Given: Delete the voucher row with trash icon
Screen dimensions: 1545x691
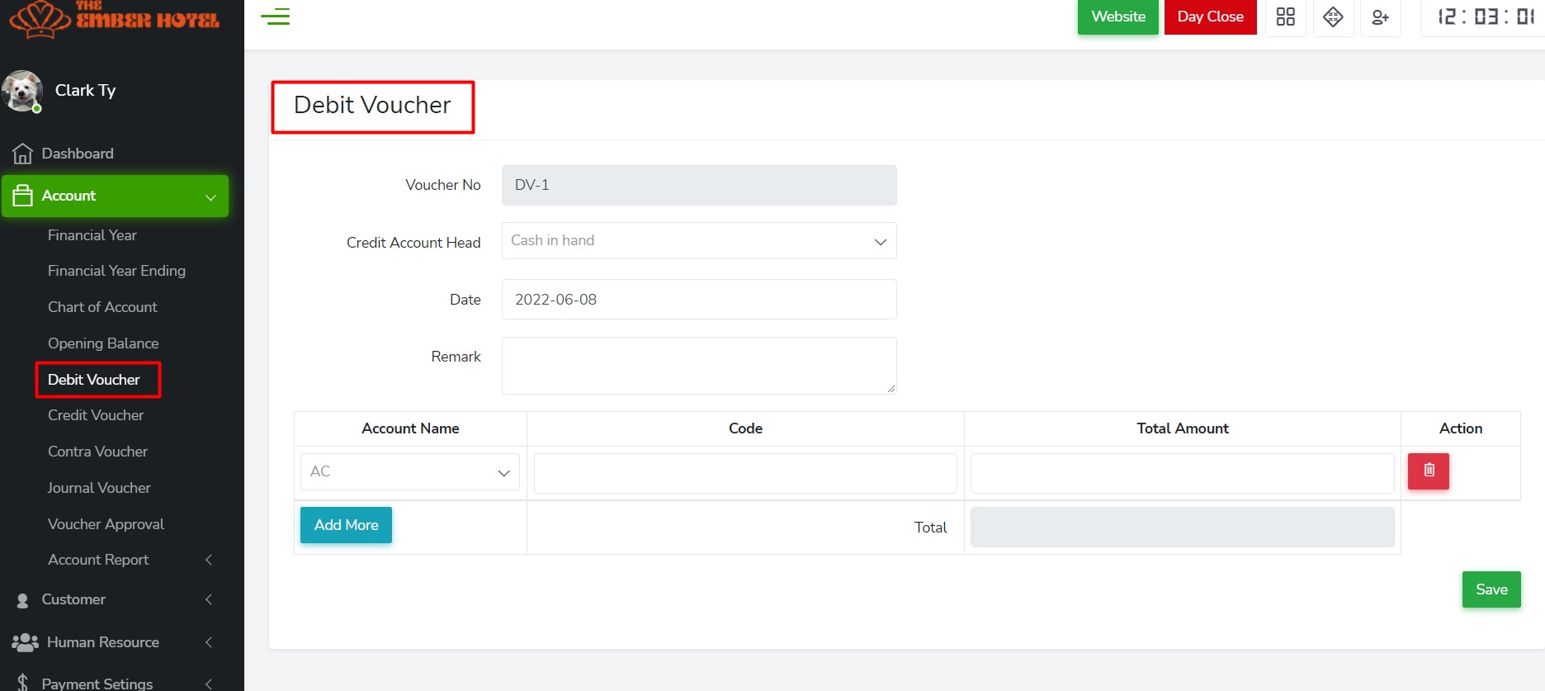Looking at the screenshot, I should (x=1428, y=471).
